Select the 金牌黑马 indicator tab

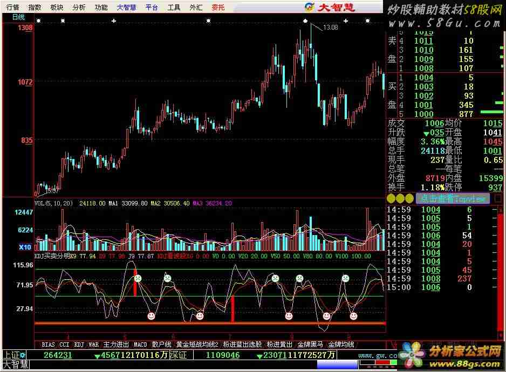(310, 345)
